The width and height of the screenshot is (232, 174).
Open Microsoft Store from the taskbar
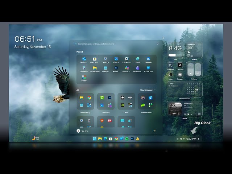(111, 138)
